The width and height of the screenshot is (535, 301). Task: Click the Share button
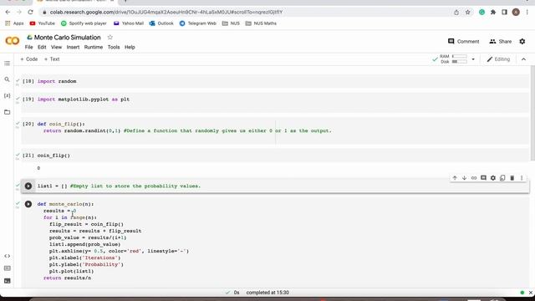point(500,41)
